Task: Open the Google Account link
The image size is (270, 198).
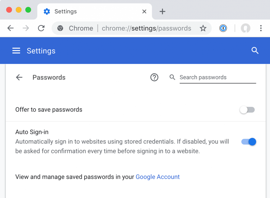Action: (x=158, y=177)
